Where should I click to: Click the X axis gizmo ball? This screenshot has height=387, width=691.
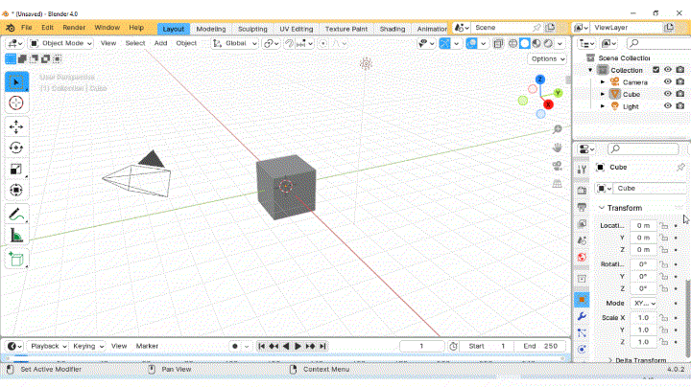coord(548,104)
